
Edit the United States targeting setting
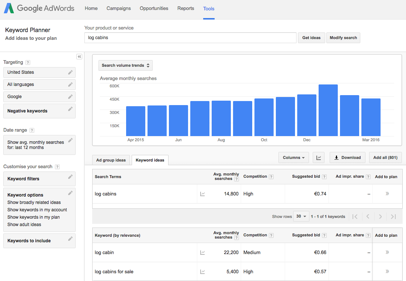(x=70, y=72)
